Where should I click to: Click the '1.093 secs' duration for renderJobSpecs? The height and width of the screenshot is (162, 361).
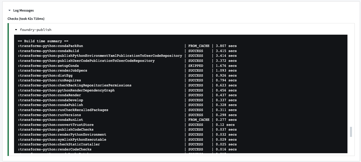226,71
